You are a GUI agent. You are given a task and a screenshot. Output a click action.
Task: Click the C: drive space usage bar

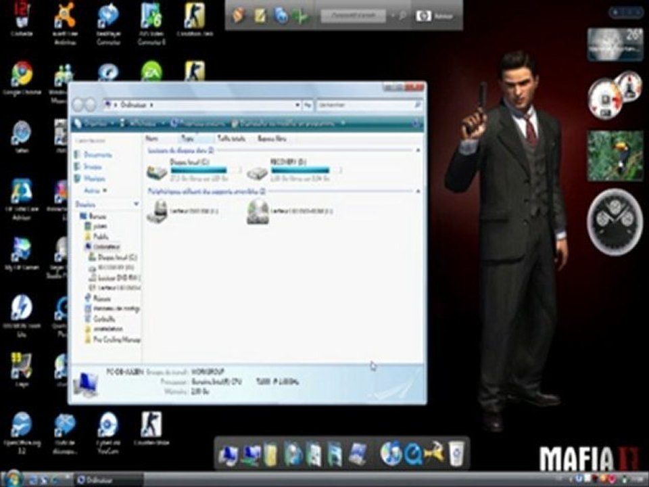[206, 170]
